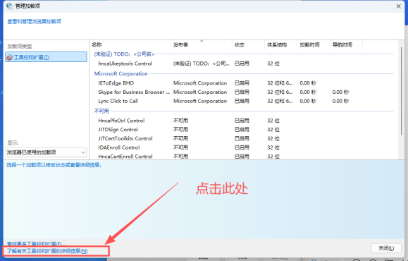Select HncaPfxCtrl Control row
Viewport: 408px width, 261px height.
[x=244, y=121]
